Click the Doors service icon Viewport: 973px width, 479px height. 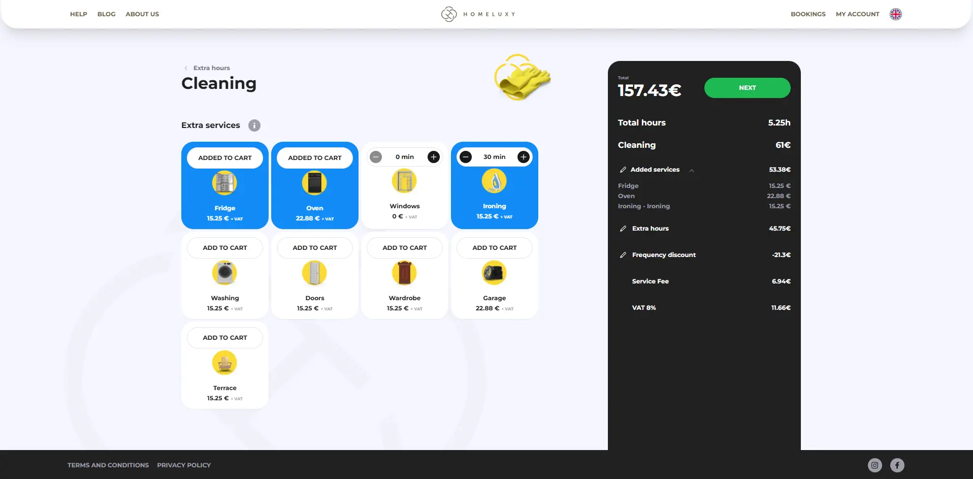click(x=314, y=273)
